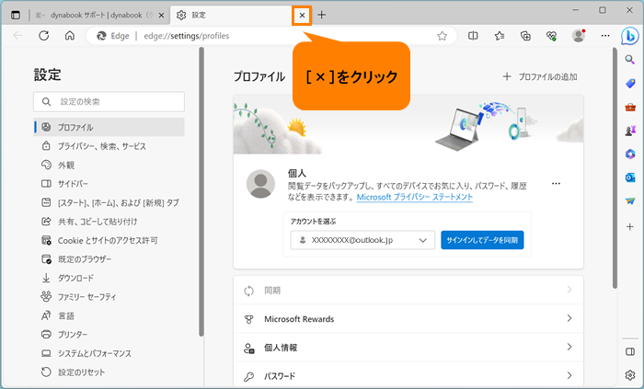This screenshot has width=644, height=389.
Task: Open 既定のブラウザー settings
Action: tap(109, 259)
